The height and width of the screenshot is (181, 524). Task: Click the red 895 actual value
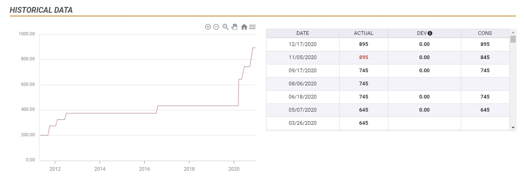(363, 57)
